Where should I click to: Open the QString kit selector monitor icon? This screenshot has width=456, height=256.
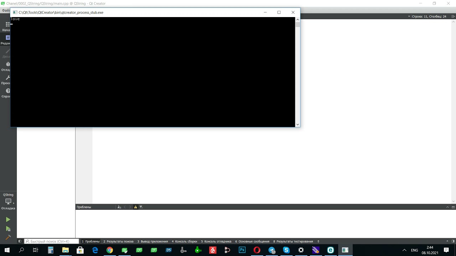(x=8, y=202)
